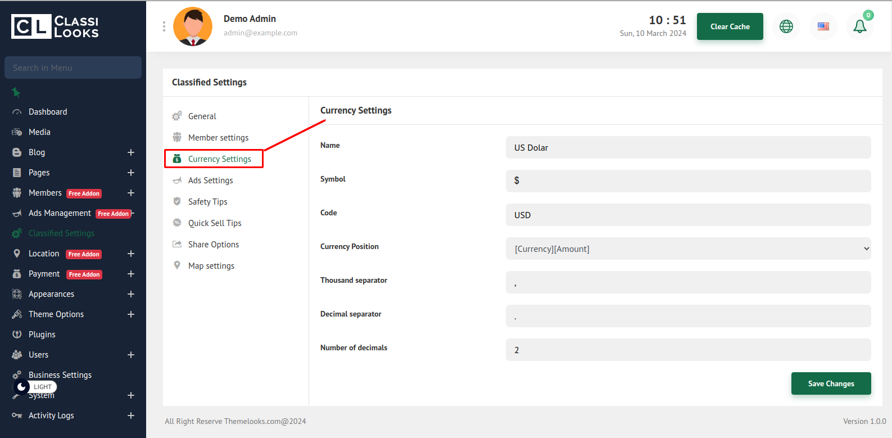
Task: Expand the Users menu plus sign
Action: pos(131,355)
